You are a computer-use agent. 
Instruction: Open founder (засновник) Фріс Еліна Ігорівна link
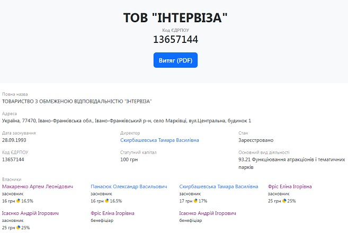[290, 186]
